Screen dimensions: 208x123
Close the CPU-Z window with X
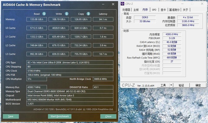pos(202,4)
